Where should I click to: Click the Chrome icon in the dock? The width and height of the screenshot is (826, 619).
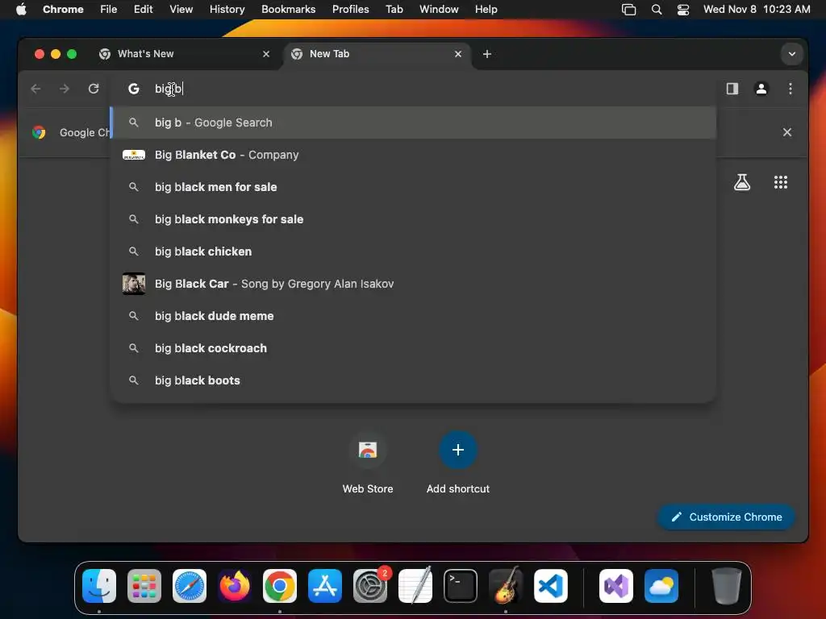coord(280,586)
